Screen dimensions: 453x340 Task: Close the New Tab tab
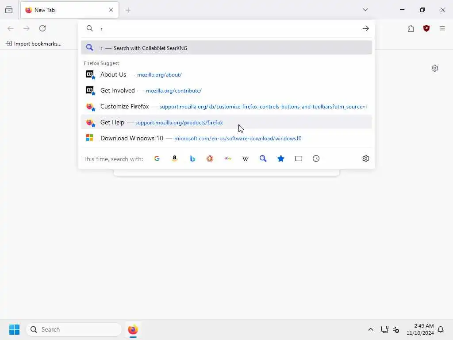click(x=111, y=10)
